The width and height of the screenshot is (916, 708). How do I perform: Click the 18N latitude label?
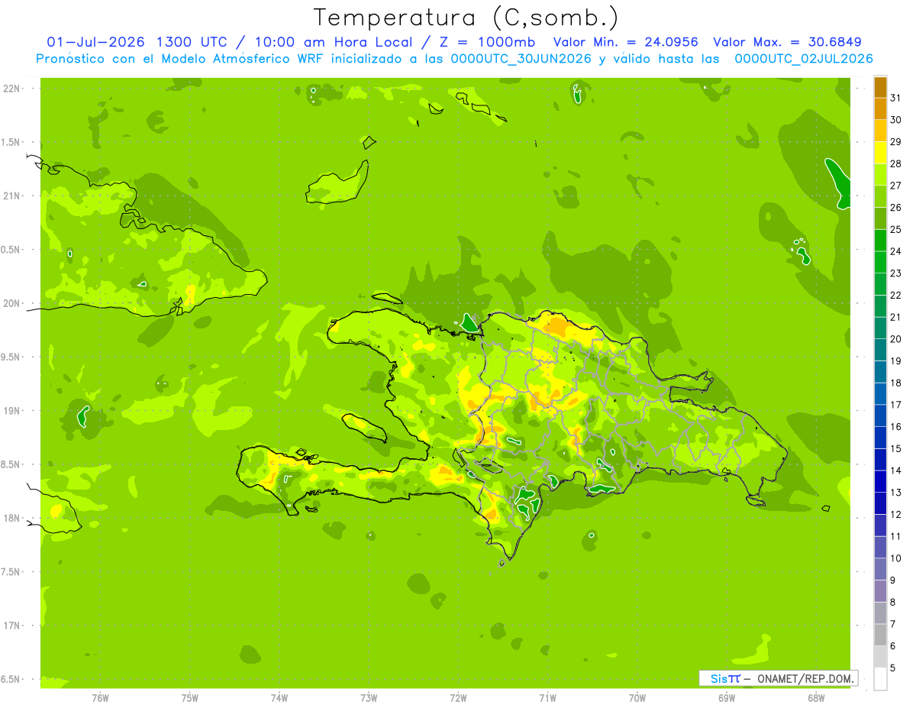(x=11, y=518)
